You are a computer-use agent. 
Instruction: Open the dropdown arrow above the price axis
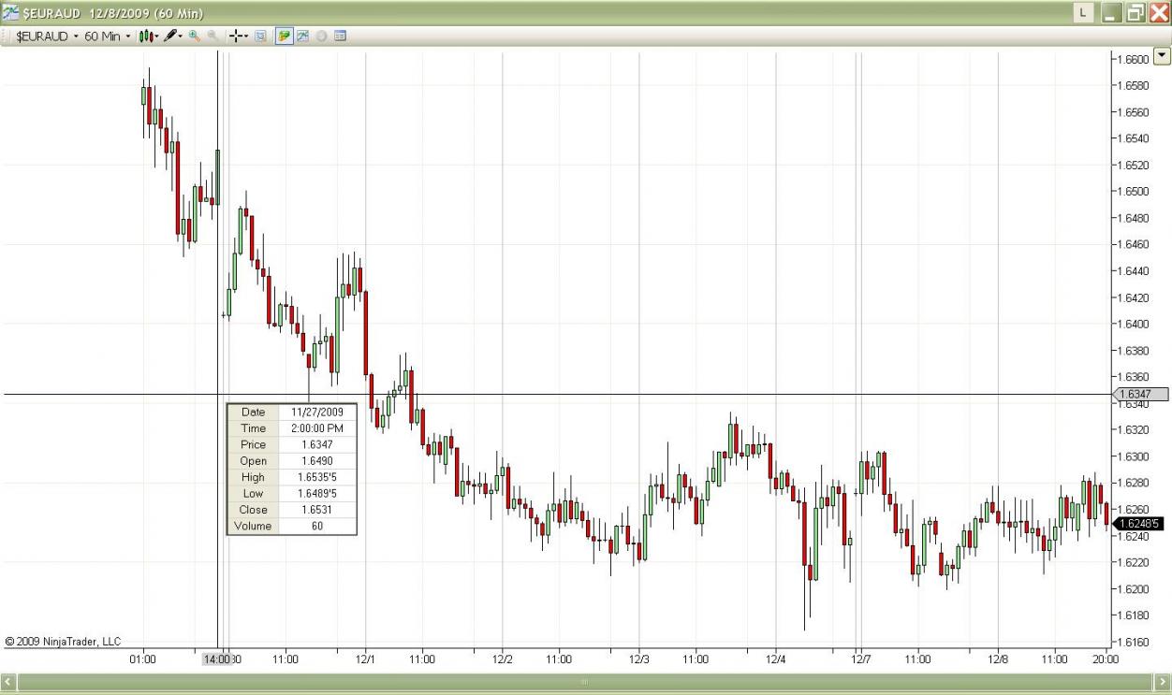[1163, 56]
